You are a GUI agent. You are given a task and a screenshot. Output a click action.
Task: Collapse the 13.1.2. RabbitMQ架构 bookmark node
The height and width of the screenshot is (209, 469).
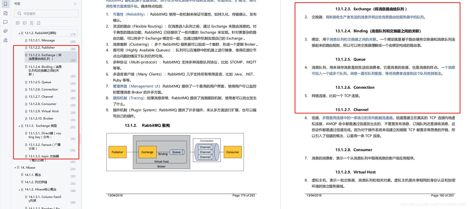coord(19,33)
